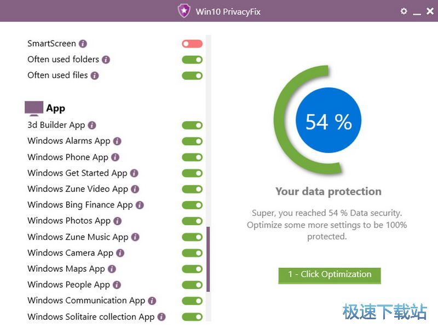Viewport: 438px width, 328px height.
Task: Click the purple scrollbar thumb in settings list
Action: pos(208,260)
